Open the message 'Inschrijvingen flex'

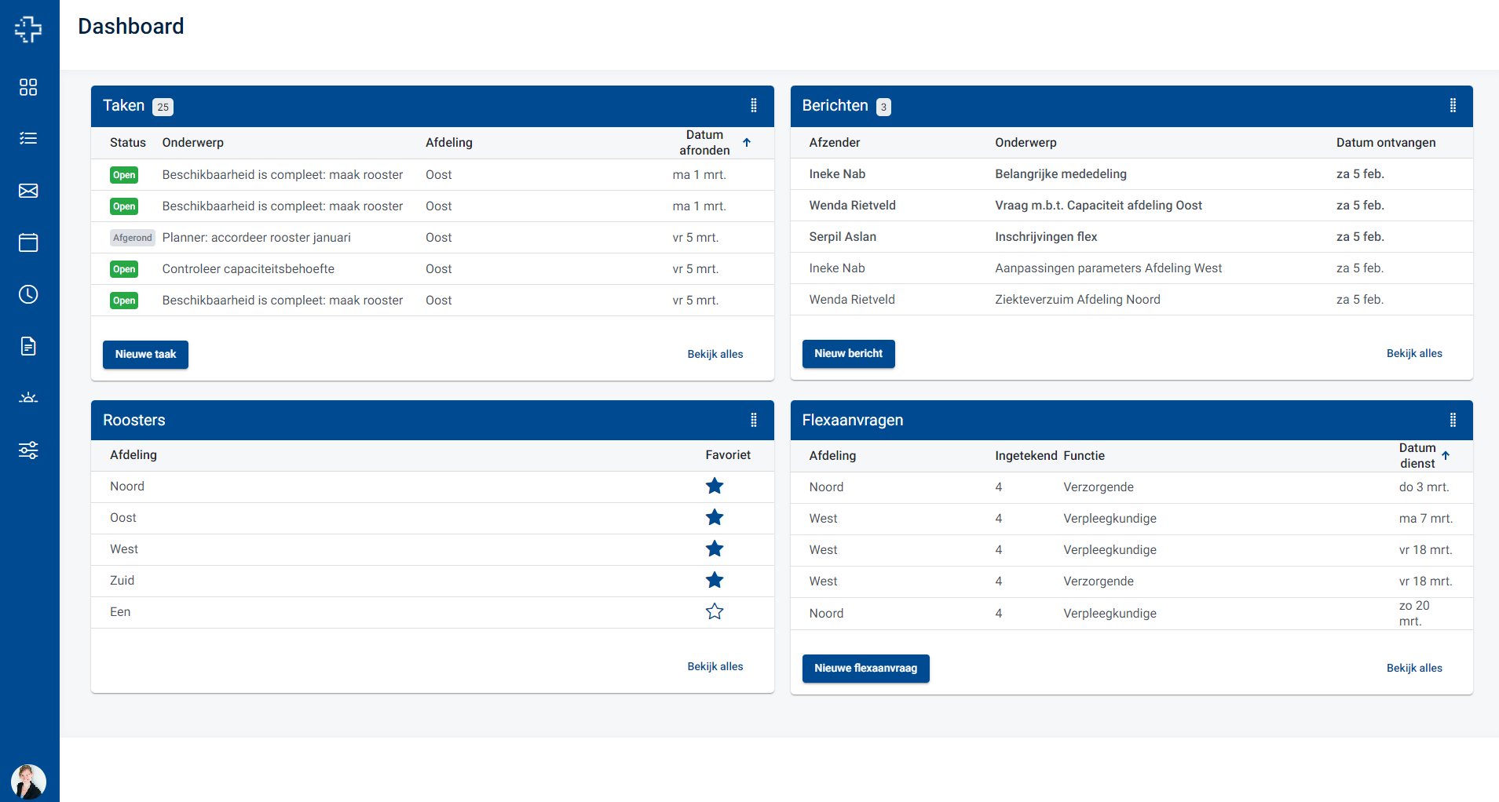click(1132, 237)
